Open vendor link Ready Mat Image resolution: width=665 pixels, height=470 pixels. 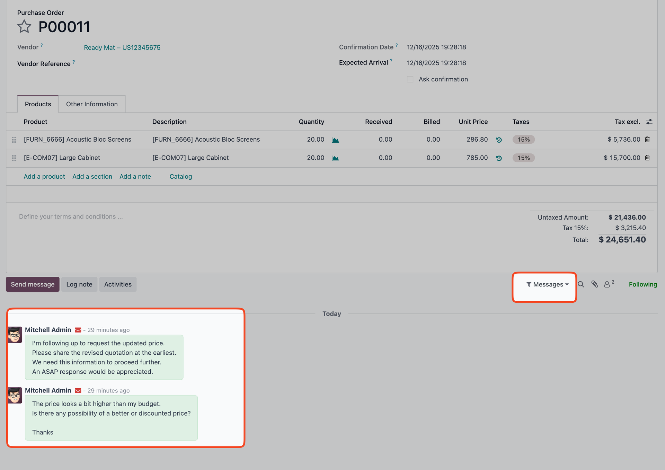[122, 47]
